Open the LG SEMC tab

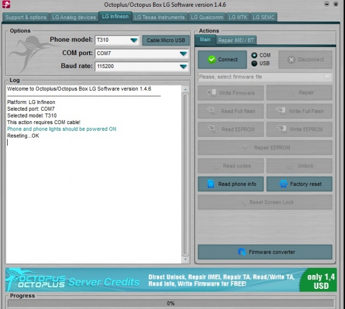264,17
